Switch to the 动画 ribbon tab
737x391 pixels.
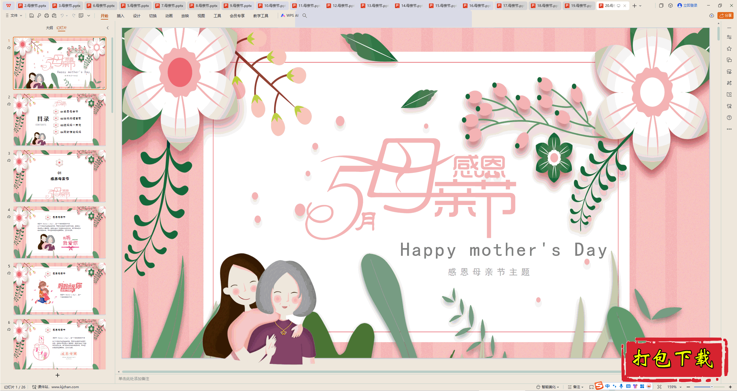169,16
